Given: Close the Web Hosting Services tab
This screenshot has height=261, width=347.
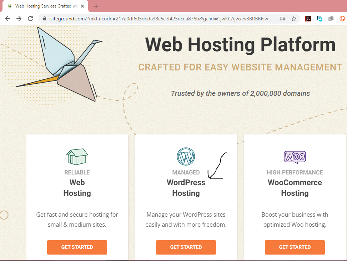Looking at the screenshot, I should click(82, 6).
